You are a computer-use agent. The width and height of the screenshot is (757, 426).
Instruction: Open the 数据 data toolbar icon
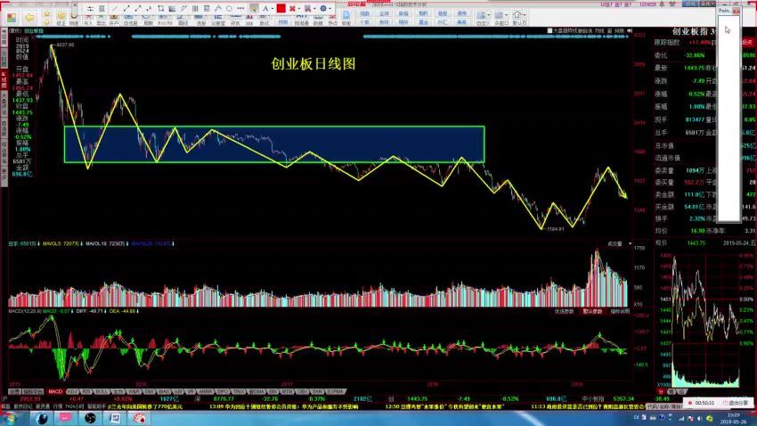(318, 20)
